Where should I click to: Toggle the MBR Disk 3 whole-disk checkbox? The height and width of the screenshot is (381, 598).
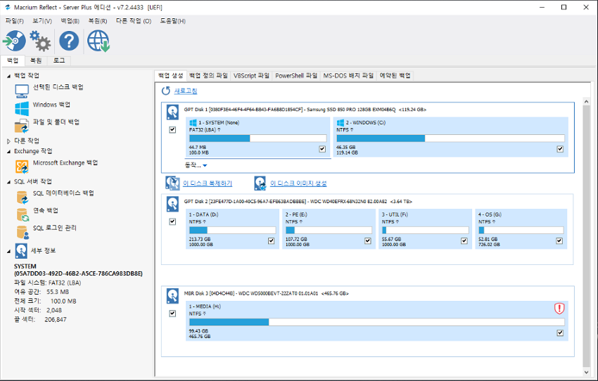coord(172,314)
